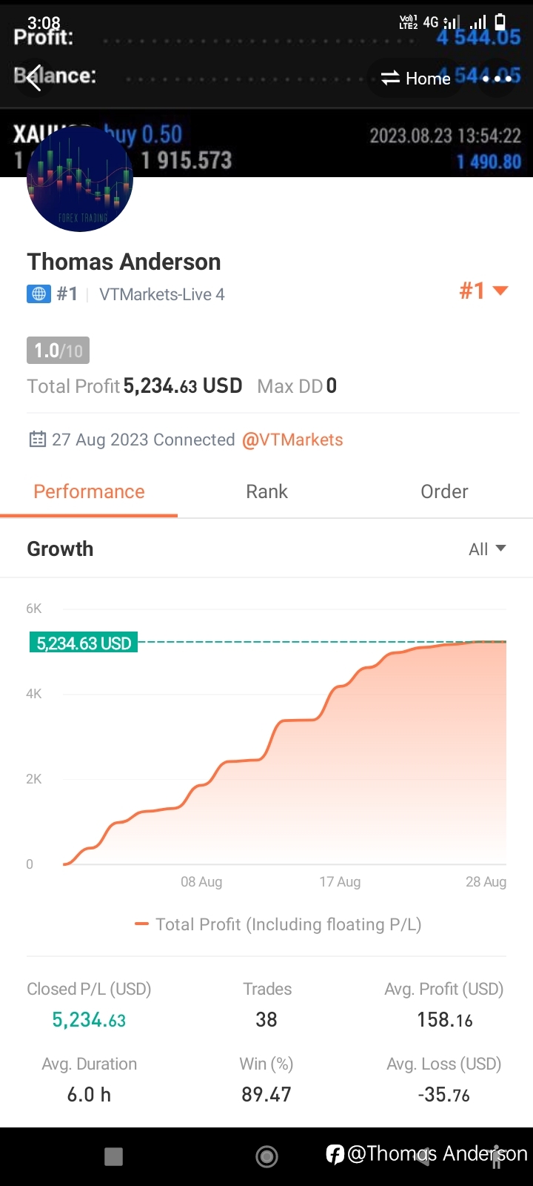Open the three-dots more options menu
The image size is (533, 1186).
497,78
